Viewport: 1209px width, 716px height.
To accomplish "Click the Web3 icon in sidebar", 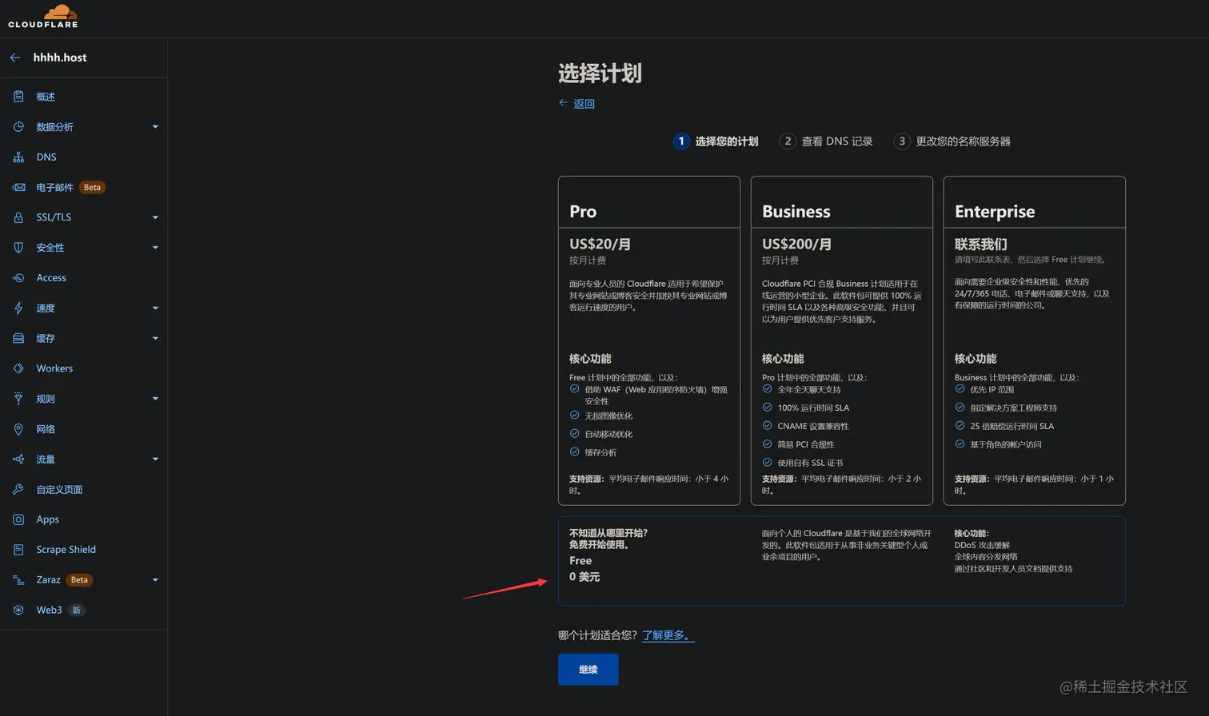I will click(x=18, y=610).
